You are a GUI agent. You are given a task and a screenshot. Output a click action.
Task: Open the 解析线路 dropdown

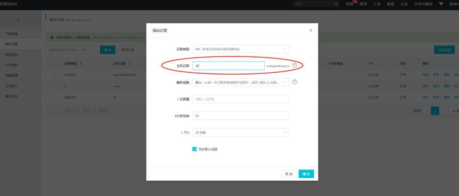tap(241, 82)
